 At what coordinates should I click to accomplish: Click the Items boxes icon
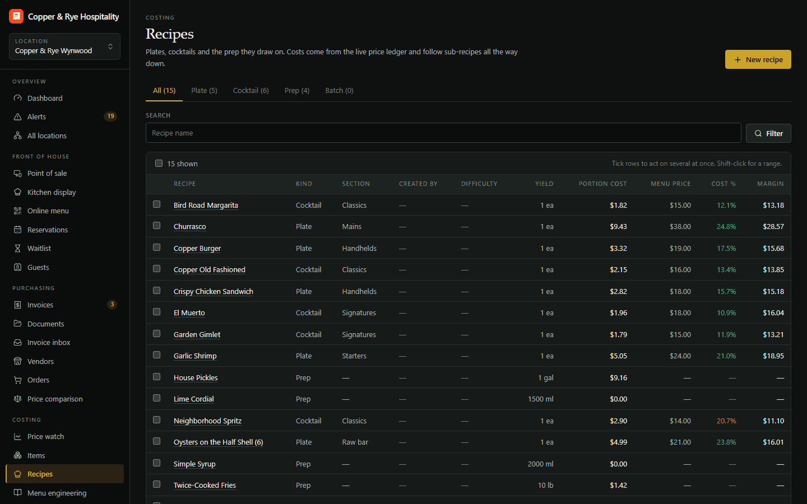17,455
